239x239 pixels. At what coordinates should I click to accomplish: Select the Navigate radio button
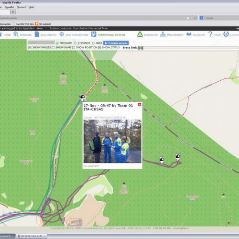tap(57, 43)
